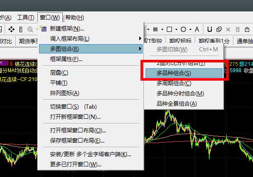Toggle the magnet snap icon
The image size is (253, 177).
coord(210,29)
